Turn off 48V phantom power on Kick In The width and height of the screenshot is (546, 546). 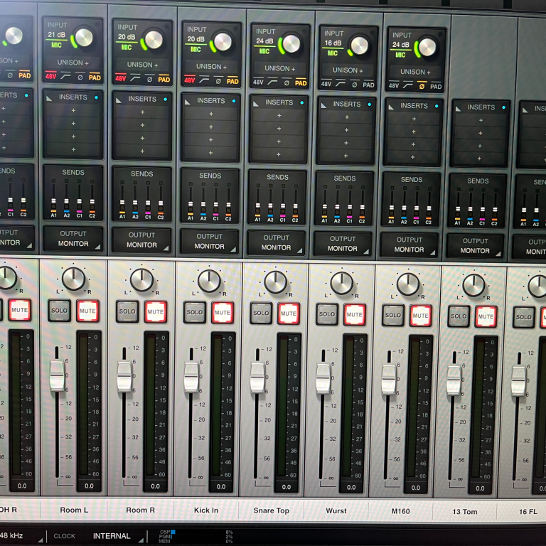pyautogui.click(x=189, y=80)
